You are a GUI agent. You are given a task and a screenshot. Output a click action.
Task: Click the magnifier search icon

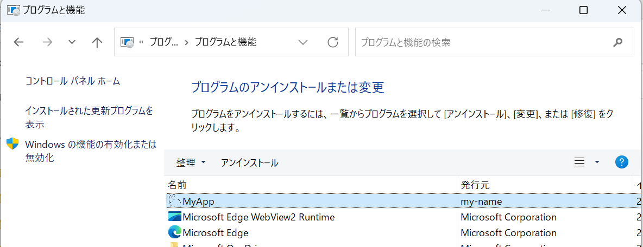617,42
